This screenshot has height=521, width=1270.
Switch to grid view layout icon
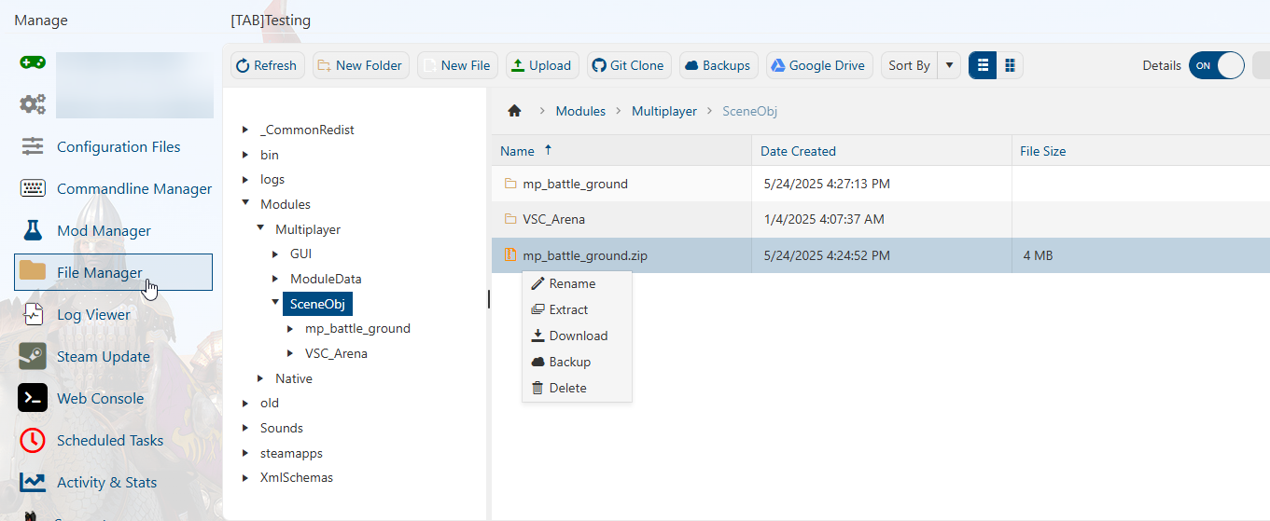[1010, 65]
